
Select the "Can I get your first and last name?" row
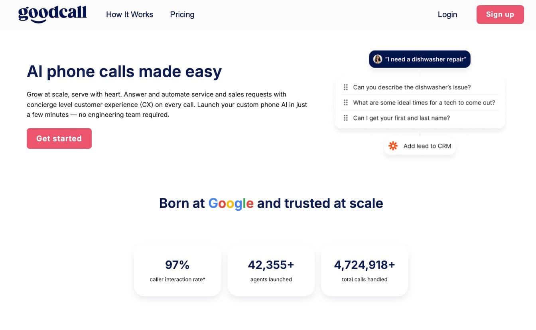coord(401,118)
